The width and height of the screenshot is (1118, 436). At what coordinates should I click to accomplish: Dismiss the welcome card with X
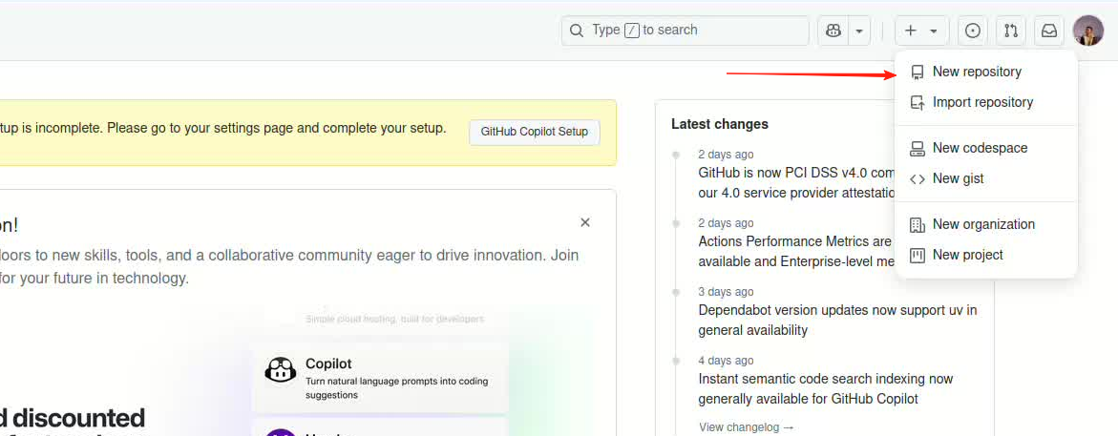pyautogui.click(x=585, y=222)
